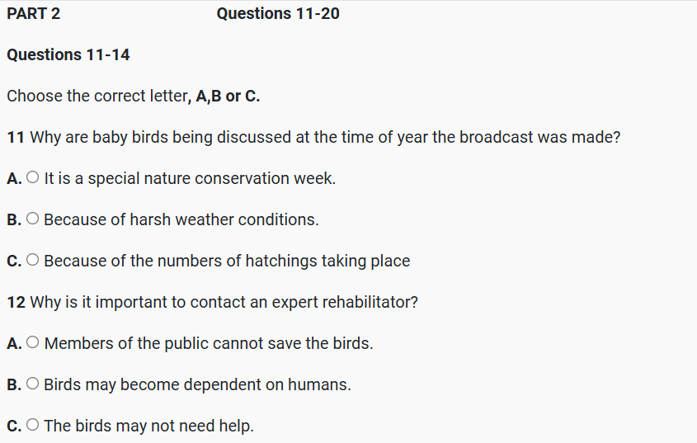
Task: Click the text 'Because of harsh weather conditions.'
Action: (181, 219)
